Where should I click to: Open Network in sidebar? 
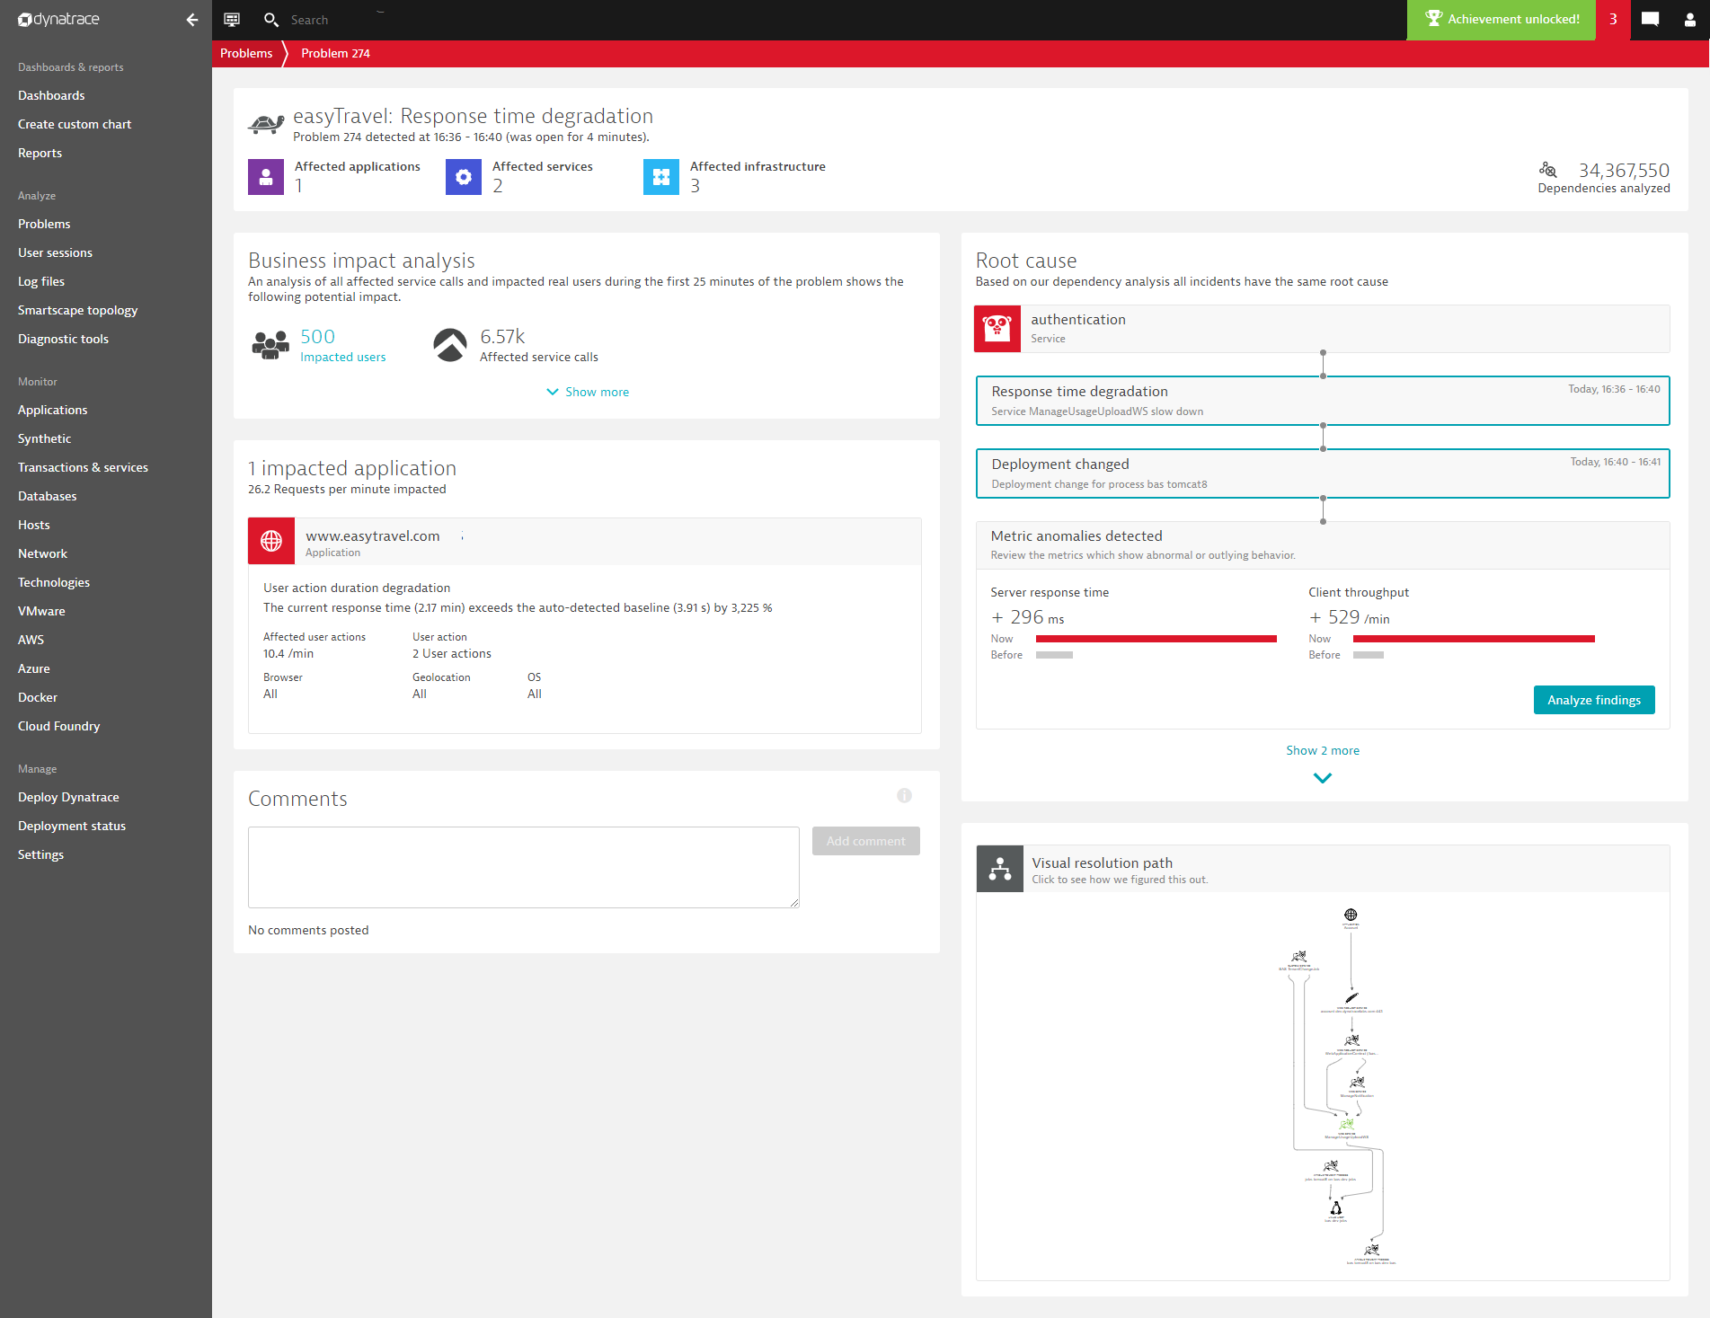point(42,553)
